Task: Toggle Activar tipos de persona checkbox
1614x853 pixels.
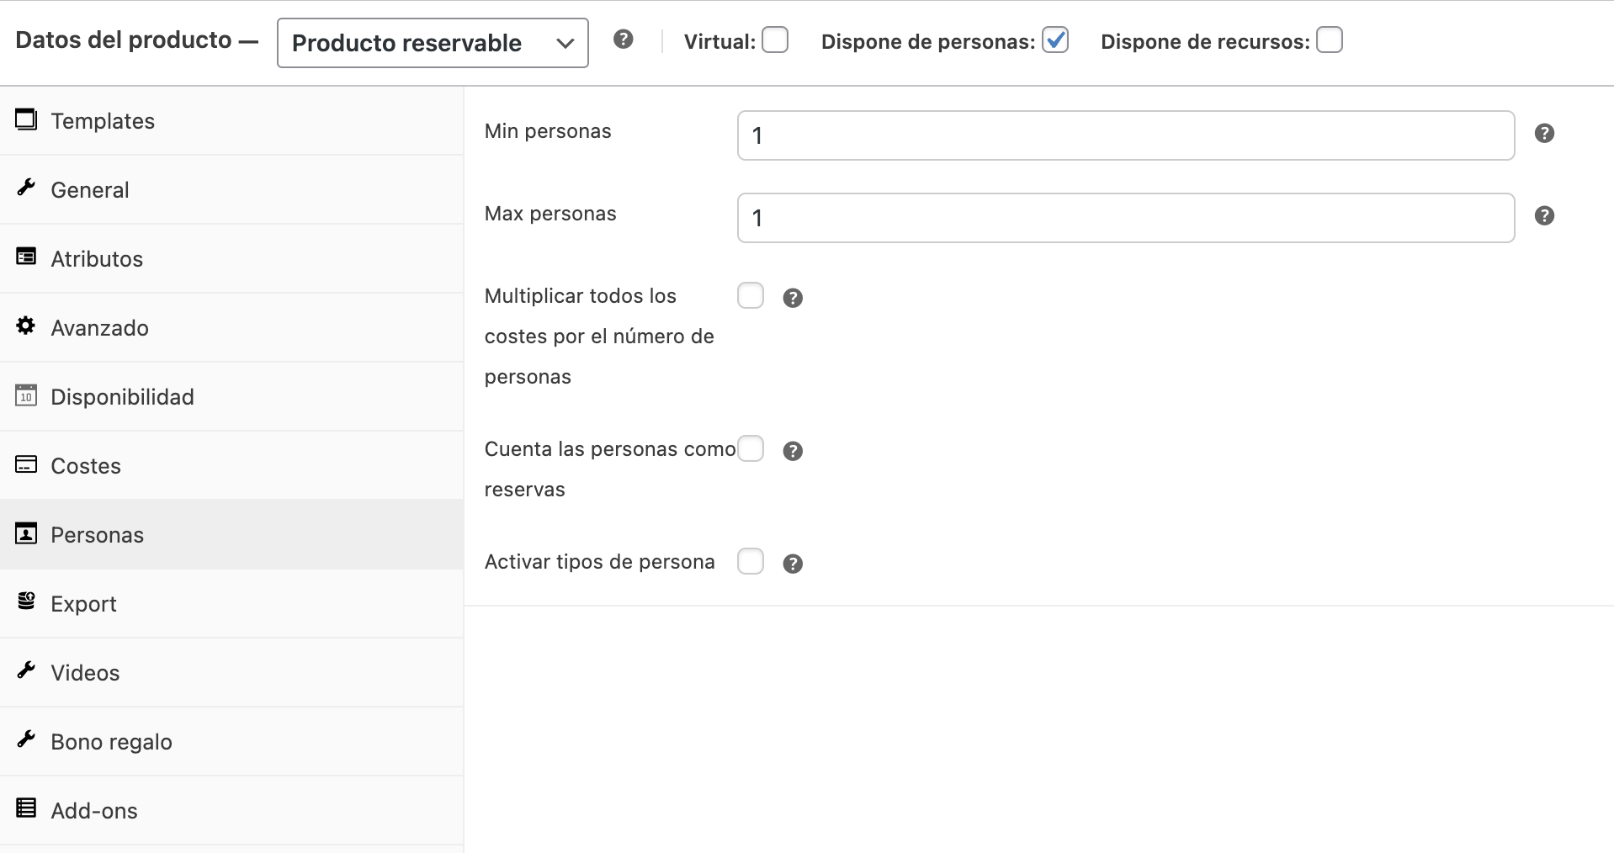Action: tap(751, 562)
